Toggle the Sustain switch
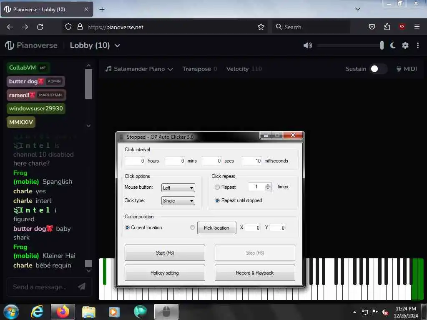The height and width of the screenshot is (320, 427). [378, 69]
